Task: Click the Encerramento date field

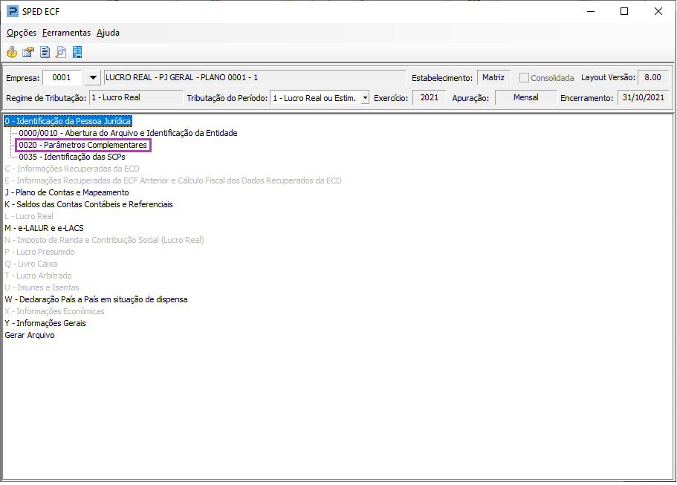Action: pyautogui.click(x=644, y=98)
